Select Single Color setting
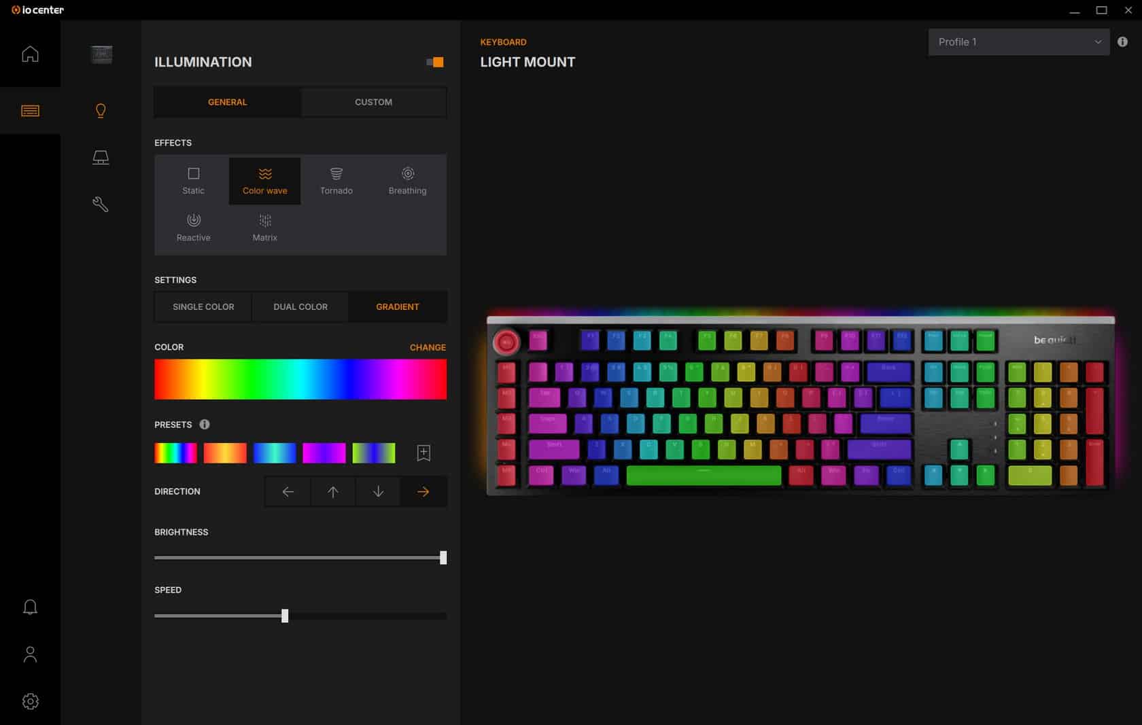Screen dimensions: 1142x725 click(x=203, y=307)
